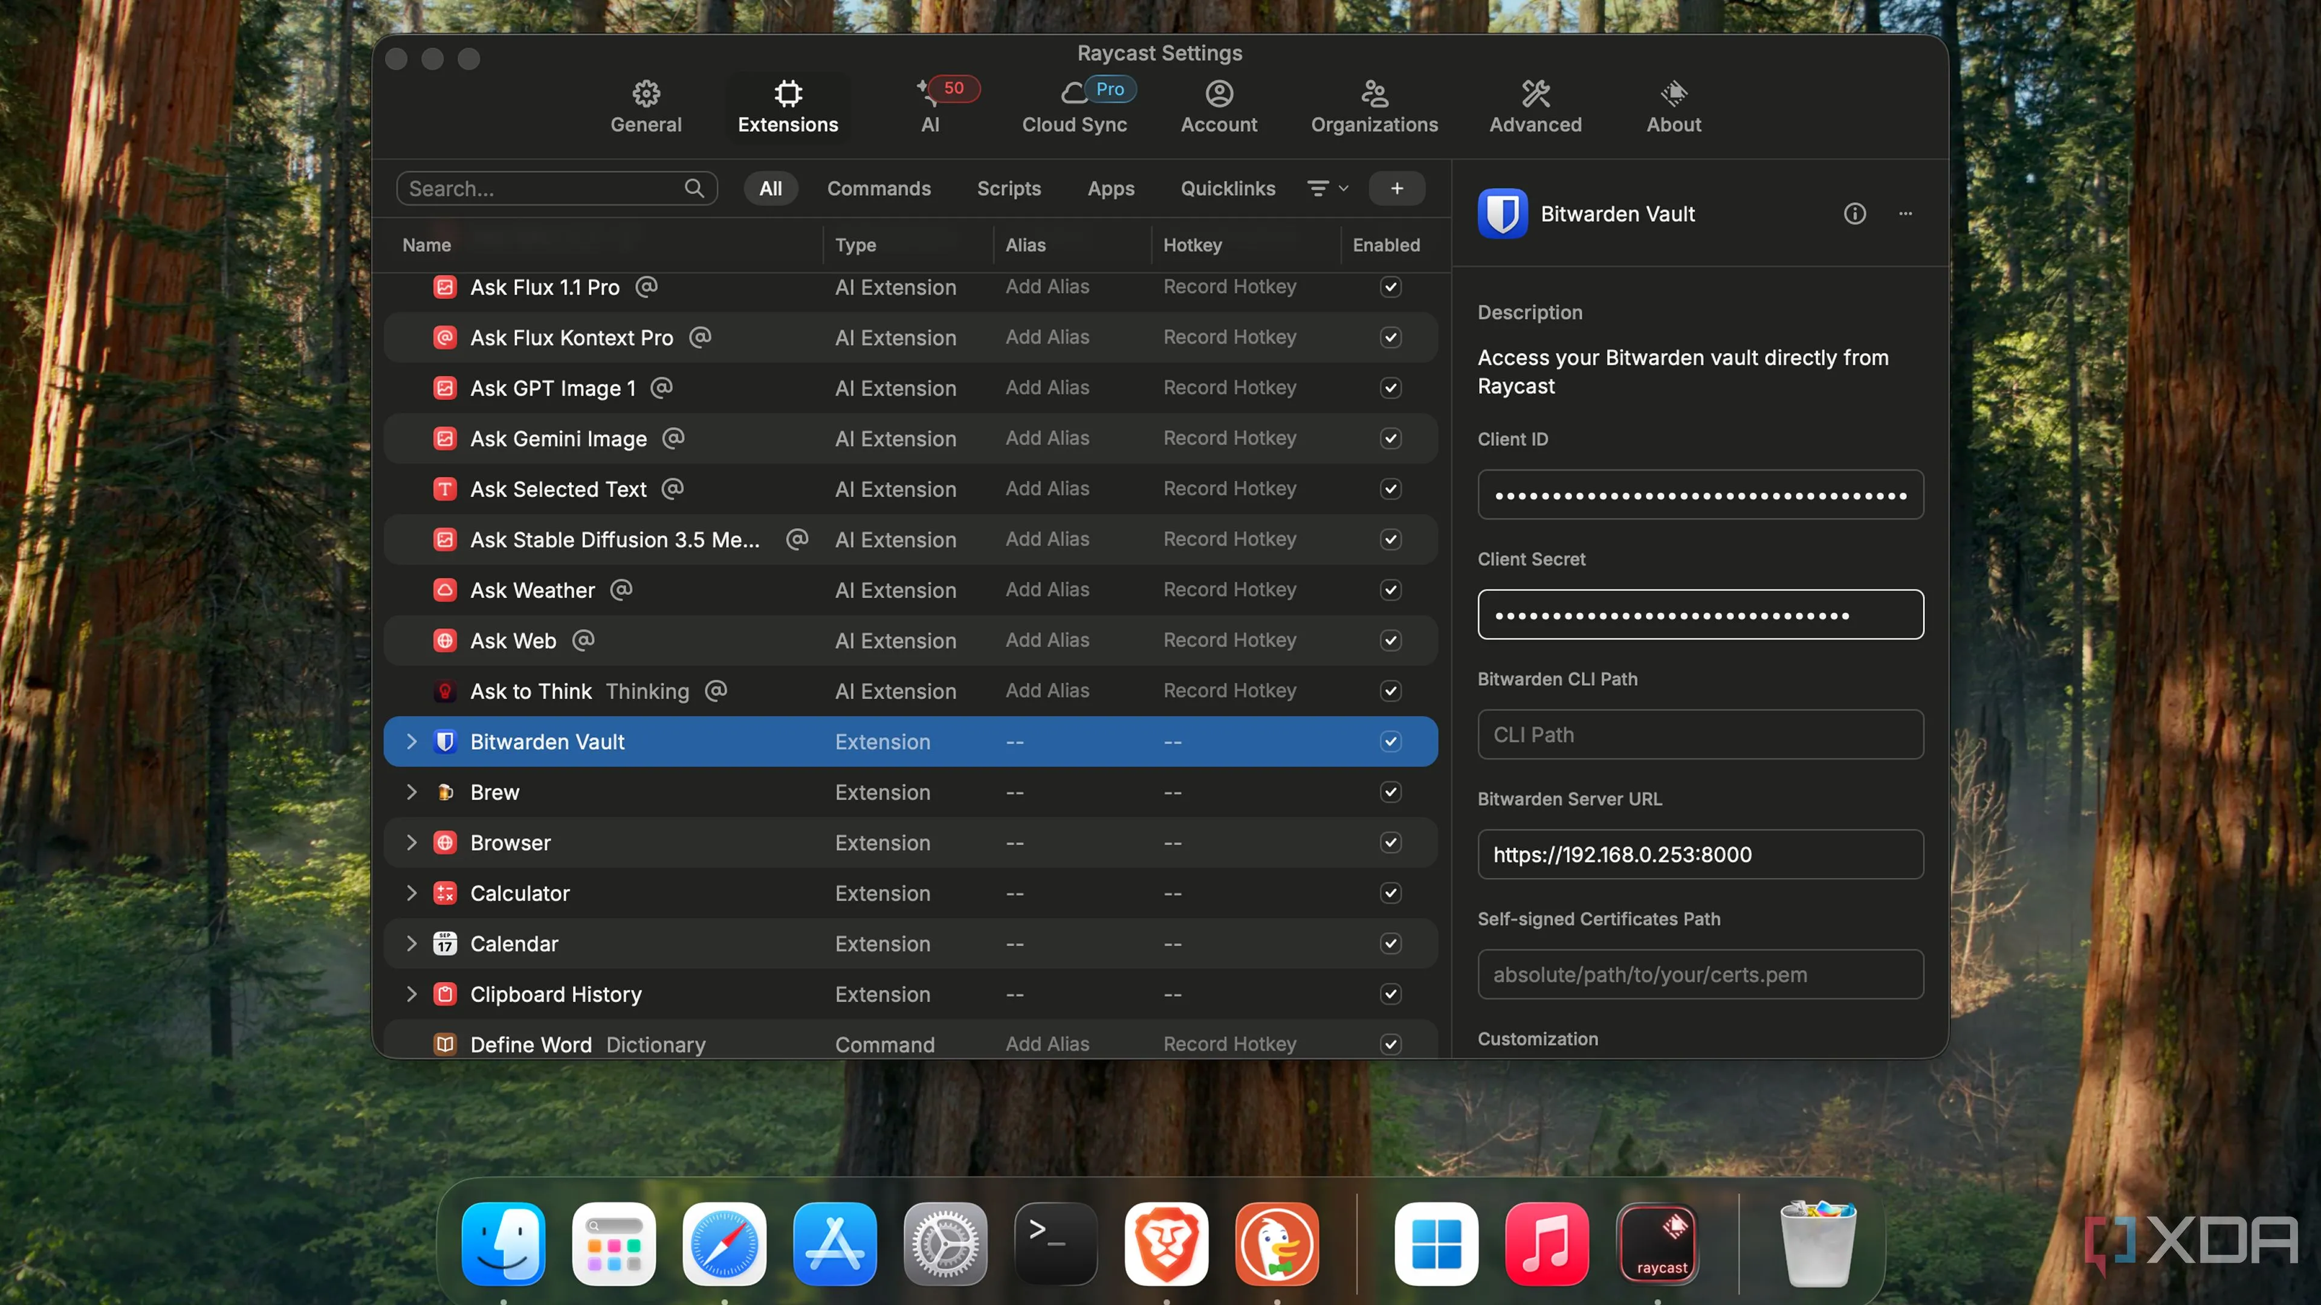Viewport: 2321px width, 1305px height.
Task: Click the @ mention icon next to Ask Weather
Action: coord(622,590)
